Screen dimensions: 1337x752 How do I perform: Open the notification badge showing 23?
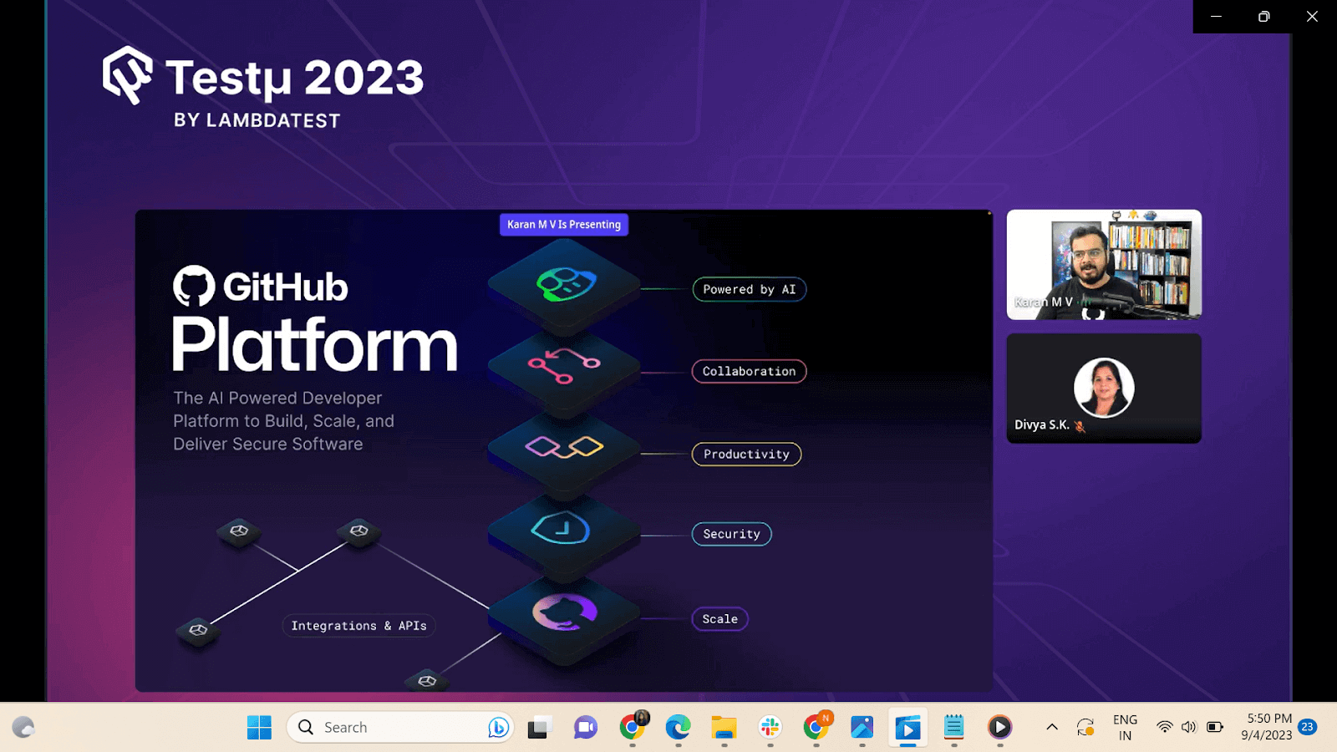[x=1308, y=727]
